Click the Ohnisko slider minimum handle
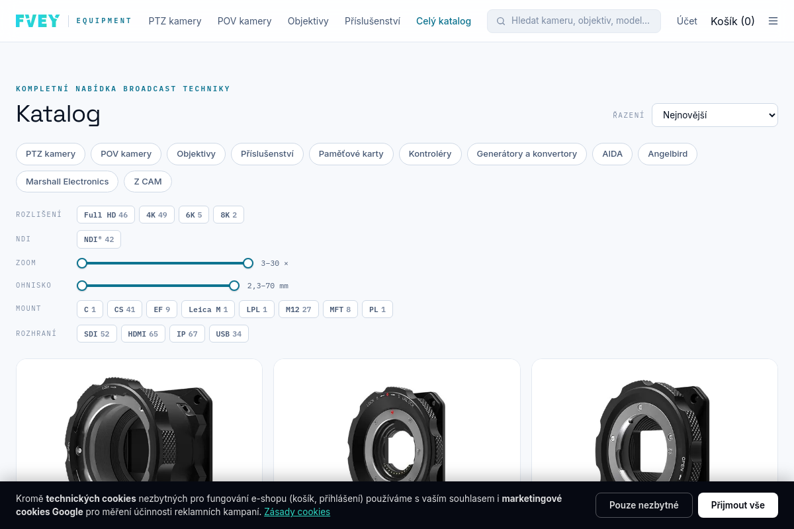Viewport: 794px width, 529px height. tap(82, 286)
